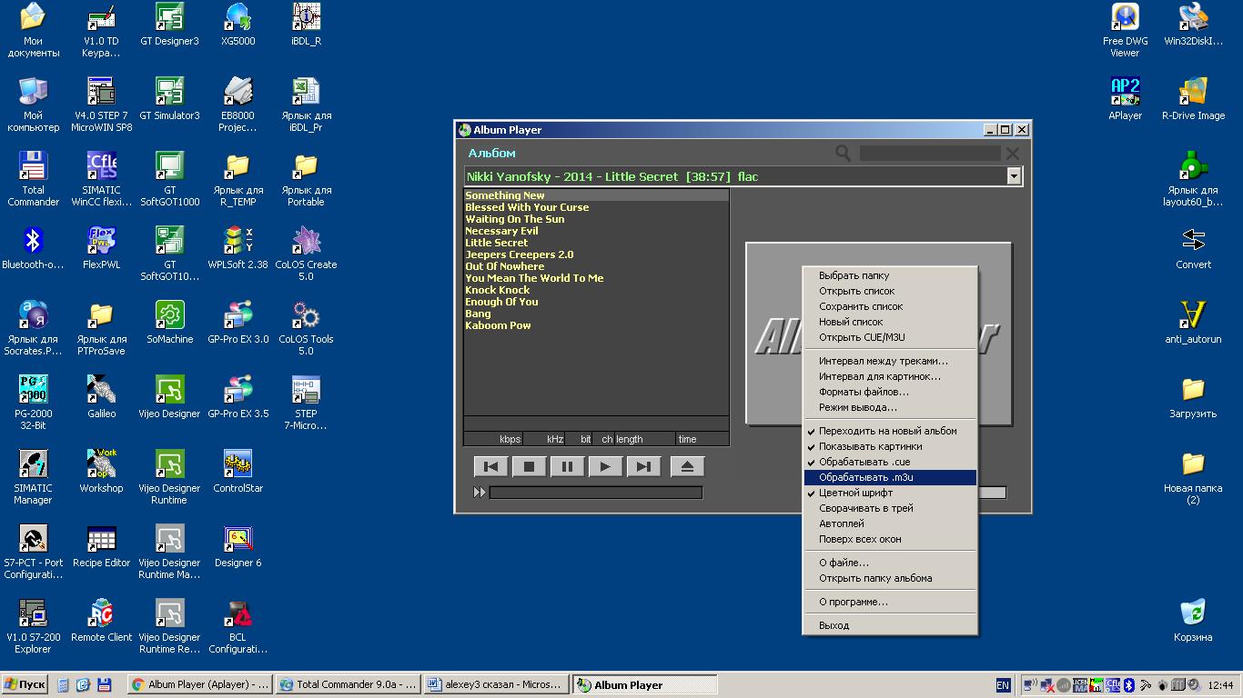Image resolution: width=1243 pixels, height=698 pixels.
Task: Click the search magnifier icon in Album Player
Action: [x=844, y=154]
